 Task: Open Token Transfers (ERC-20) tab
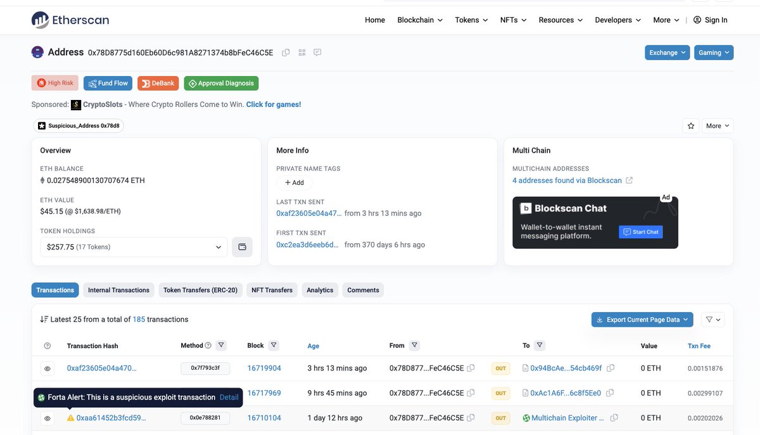(200, 290)
